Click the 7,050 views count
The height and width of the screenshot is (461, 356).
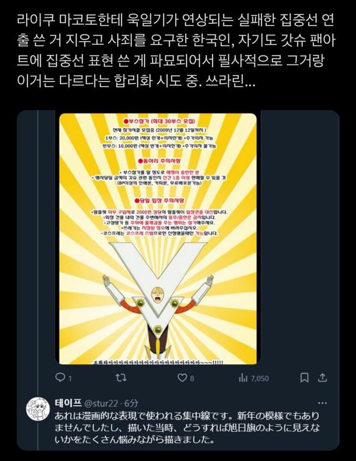(x=260, y=378)
